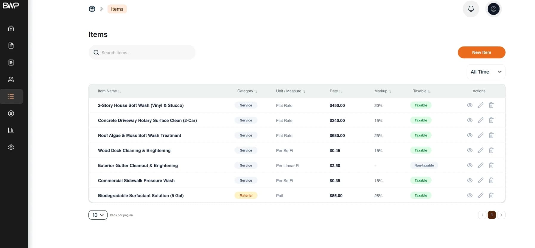Edit Concrete Driveway Rotary Surface Clean item
535x248 pixels.
480,120
